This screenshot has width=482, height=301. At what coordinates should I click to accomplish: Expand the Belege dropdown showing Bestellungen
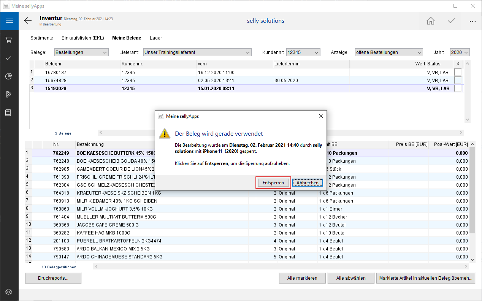point(81,52)
